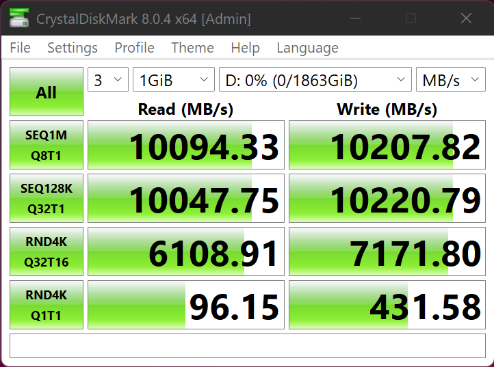
Task: Run the RND4K Q32T16 test
Action: point(47,252)
